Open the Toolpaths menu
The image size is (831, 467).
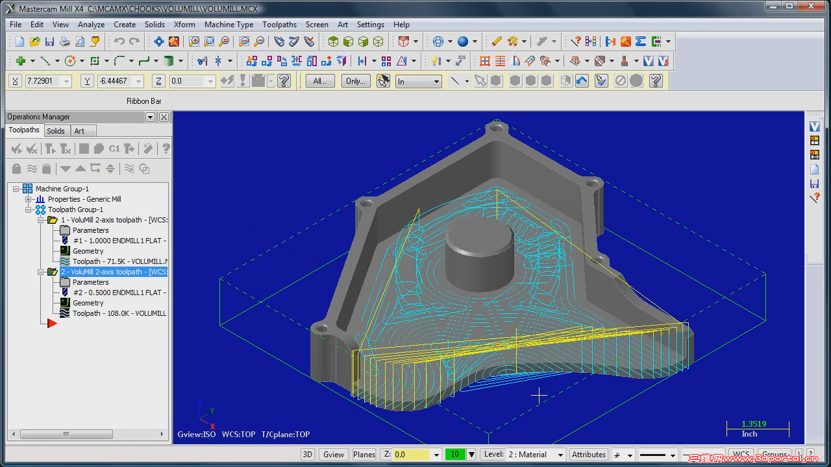click(x=279, y=25)
